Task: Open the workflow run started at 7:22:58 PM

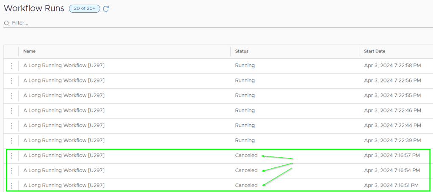Action: pyautogui.click(x=64, y=66)
